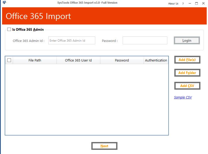Click the Office 365 Import banner title
The image size is (208, 154).
point(38,16)
